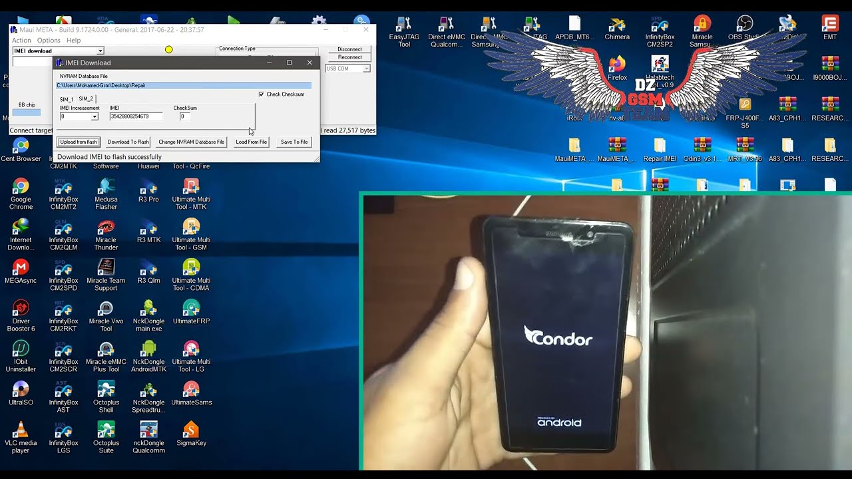
Task: Switch to the SIM_1 tab
Action: click(x=67, y=99)
